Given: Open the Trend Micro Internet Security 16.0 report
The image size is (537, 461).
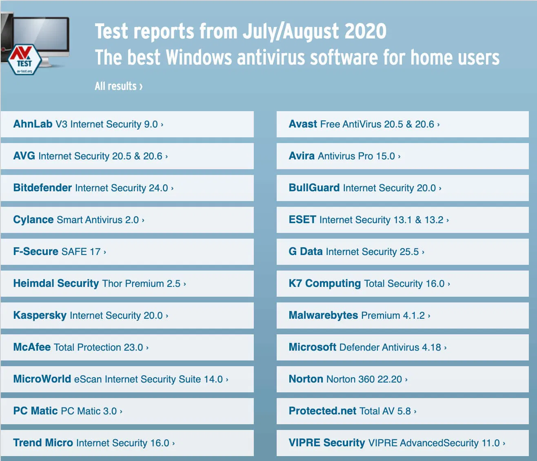Looking at the screenshot, I should (93, 443).
